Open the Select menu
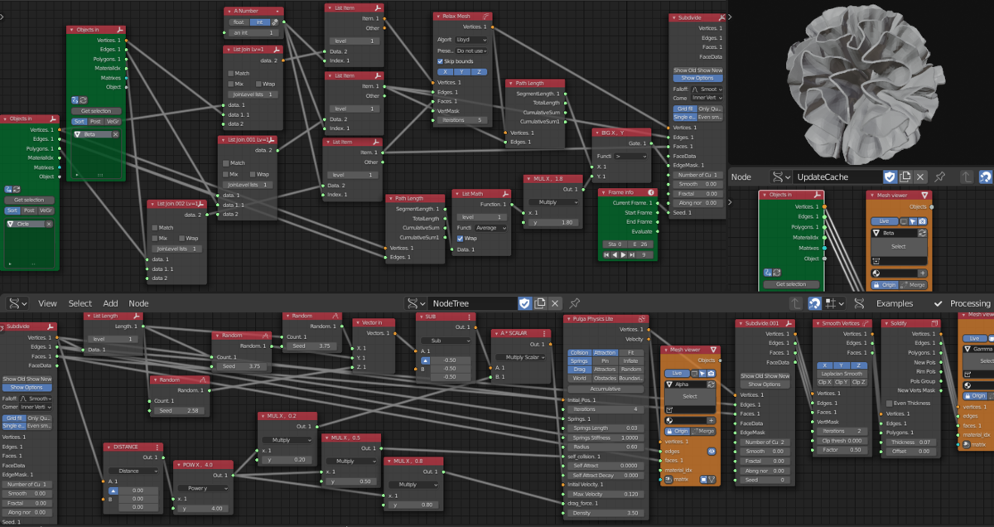 (x=80, y=303)
